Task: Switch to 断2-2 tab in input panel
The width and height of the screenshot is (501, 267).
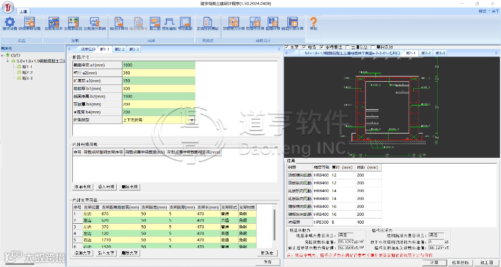Action: 119,49
